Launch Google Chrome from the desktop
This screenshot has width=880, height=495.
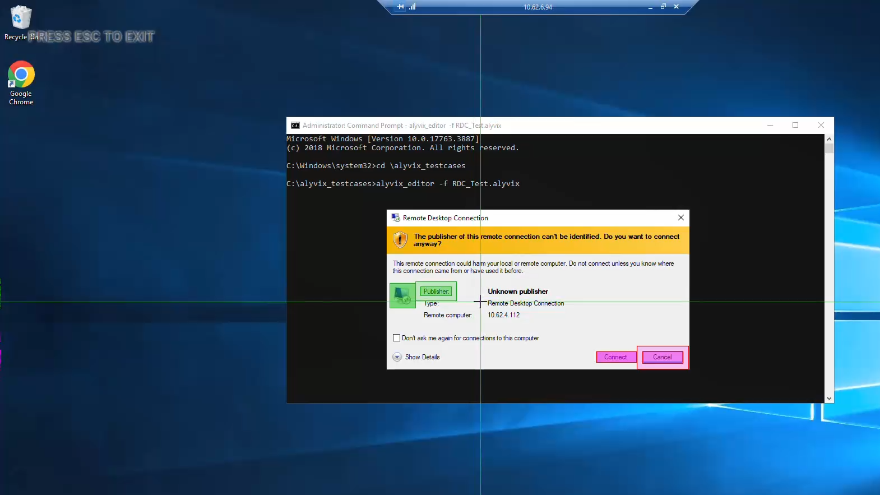click(21, 83)
